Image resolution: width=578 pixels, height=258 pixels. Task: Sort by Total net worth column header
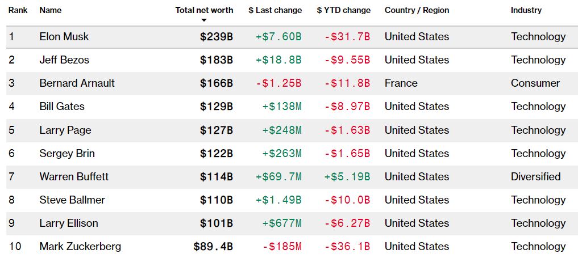coord(203,10)
